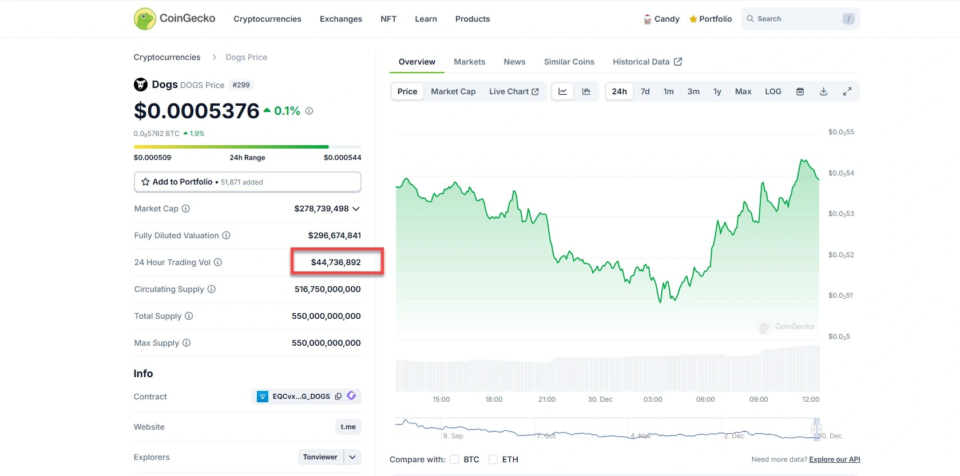Follow the Explore our API link
The height and width of the screenshot is (476, 960).
point(834,459)
